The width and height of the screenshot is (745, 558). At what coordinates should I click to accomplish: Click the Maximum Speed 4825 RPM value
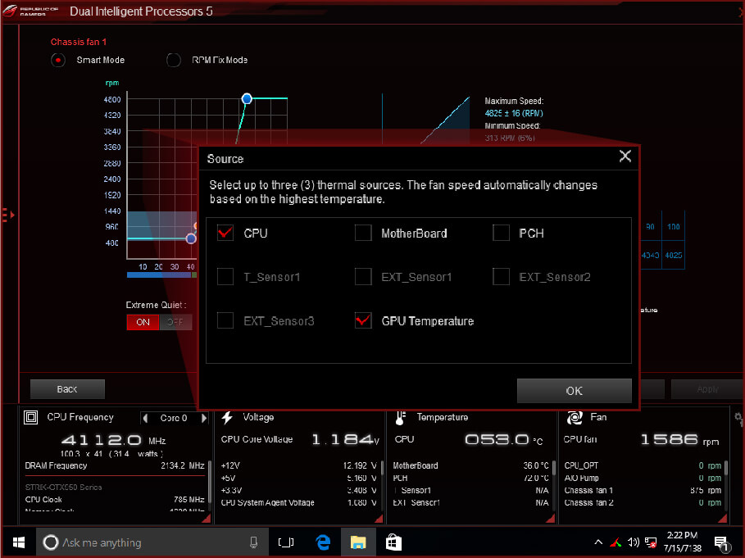tap(514, 113)
